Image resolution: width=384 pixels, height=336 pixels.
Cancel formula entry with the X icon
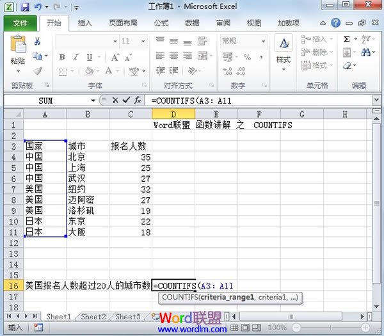pyautogui.click(x=115, y=100)
